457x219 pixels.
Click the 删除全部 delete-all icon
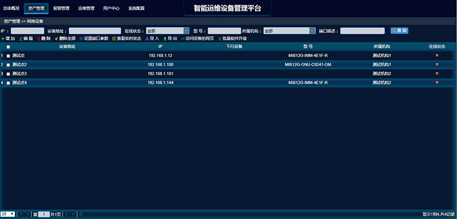point(57,38)
